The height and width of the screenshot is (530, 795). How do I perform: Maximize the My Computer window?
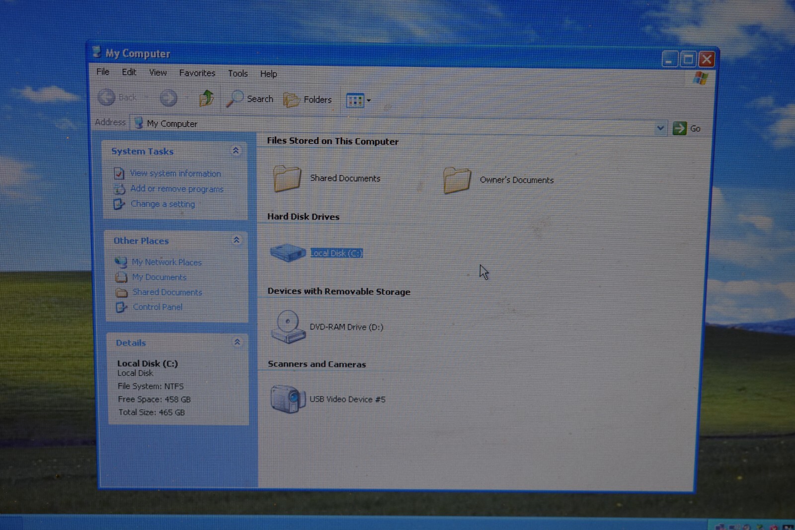click(x=688, y=60)
